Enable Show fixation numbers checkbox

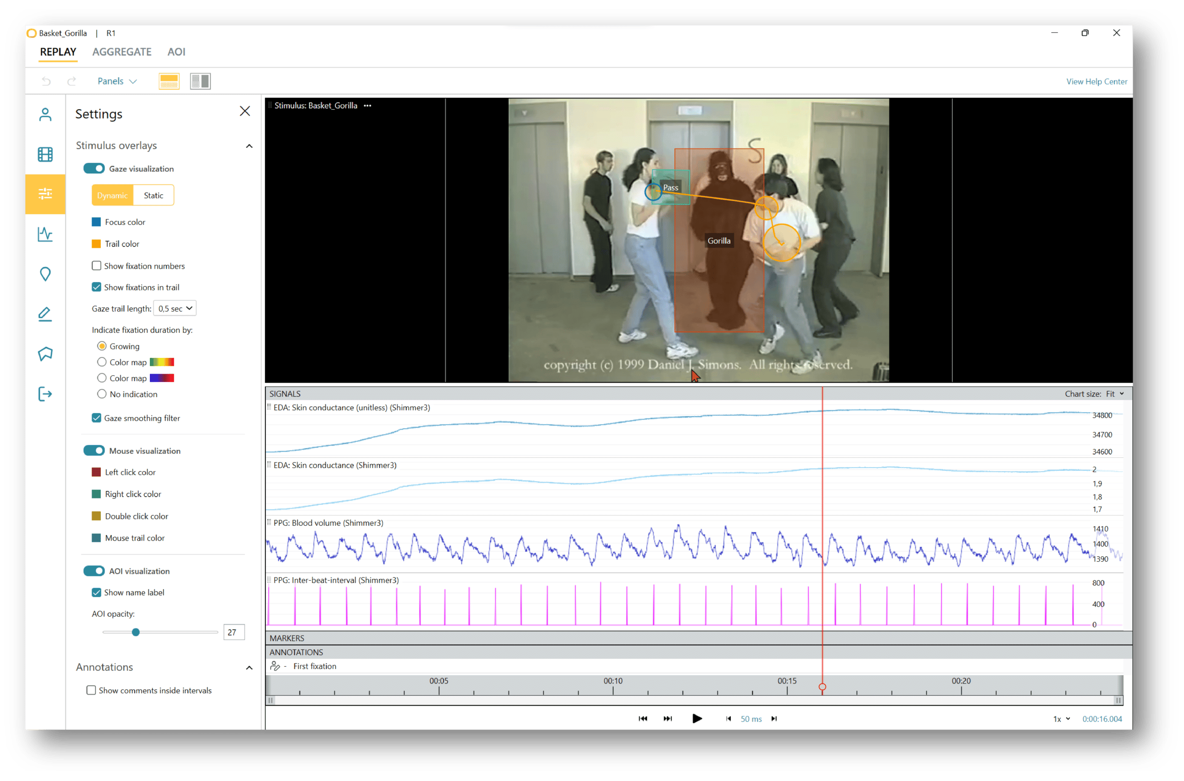coord(97,266)
